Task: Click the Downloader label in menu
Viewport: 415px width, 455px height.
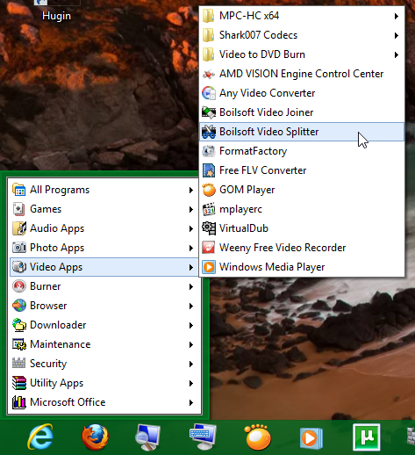Action: pos(58,325)
